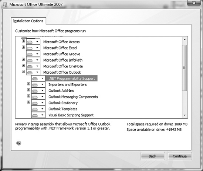Click the Continue button
The width and height of the screenshot is (203, 171).
click(x=180, y=156)
